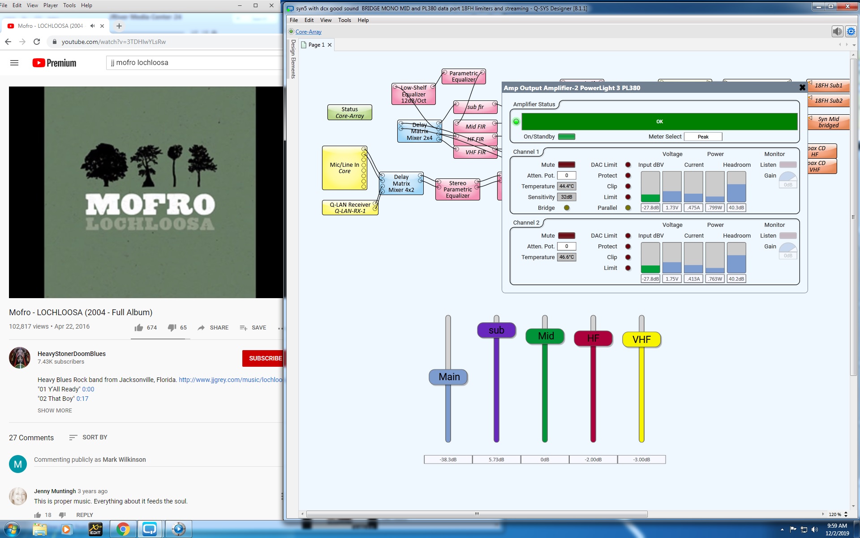
Task: Toggle Channel 1 Parallel indicator
Action: click(628, 208)
